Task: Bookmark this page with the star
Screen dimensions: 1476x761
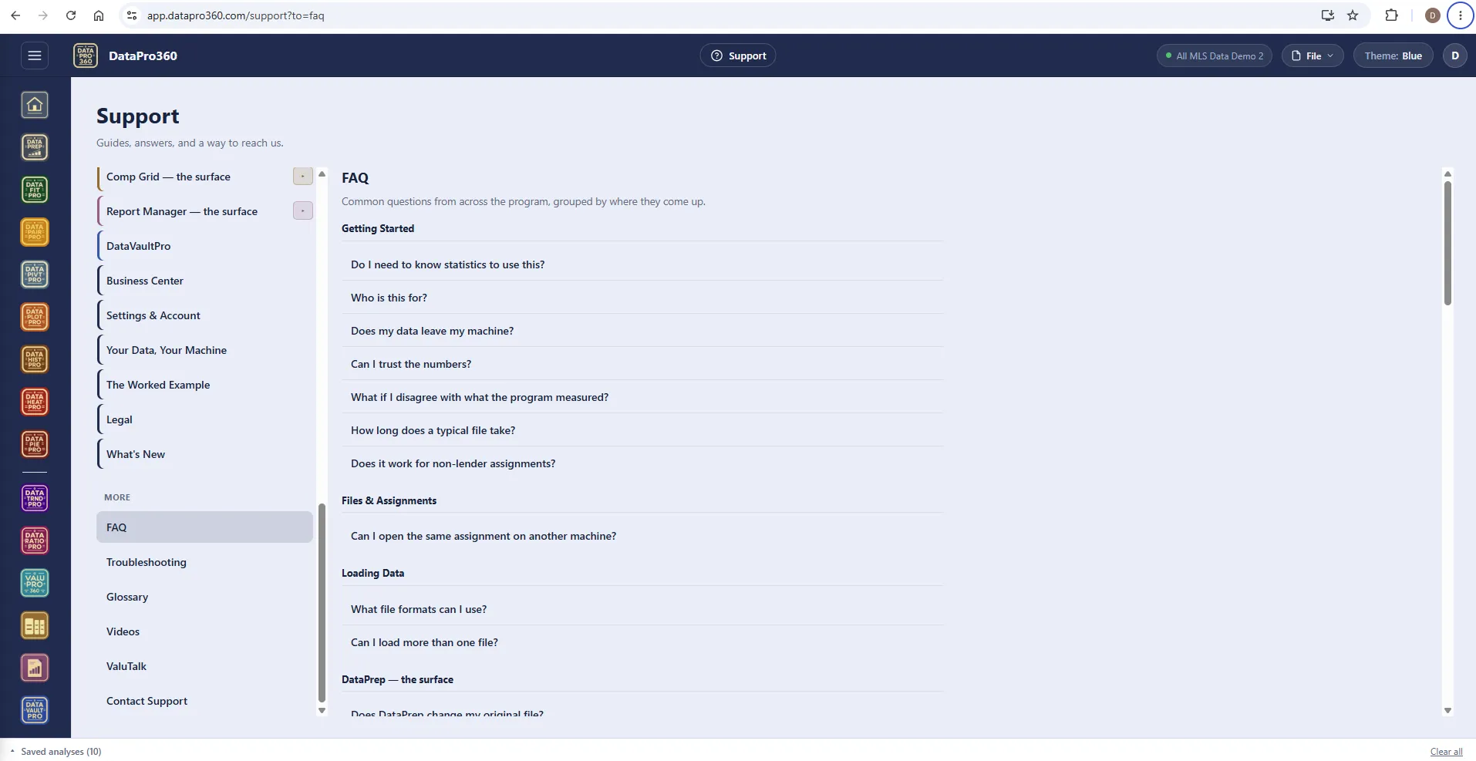Action: [x=1353, y=15]
